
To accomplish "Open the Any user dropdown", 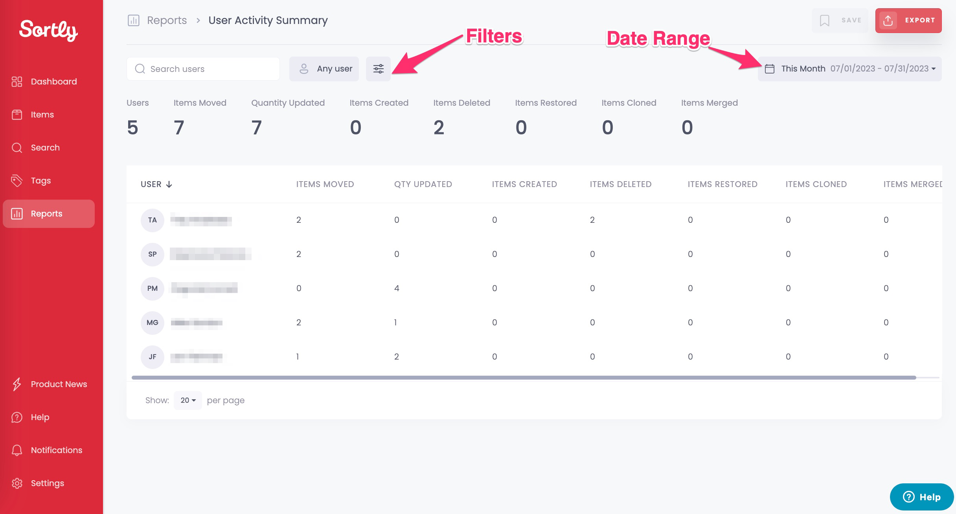I will pos(324,69).
